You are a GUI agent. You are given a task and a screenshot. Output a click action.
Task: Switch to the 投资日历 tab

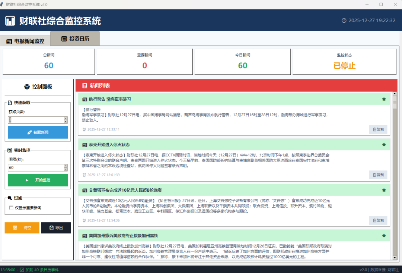75,38
